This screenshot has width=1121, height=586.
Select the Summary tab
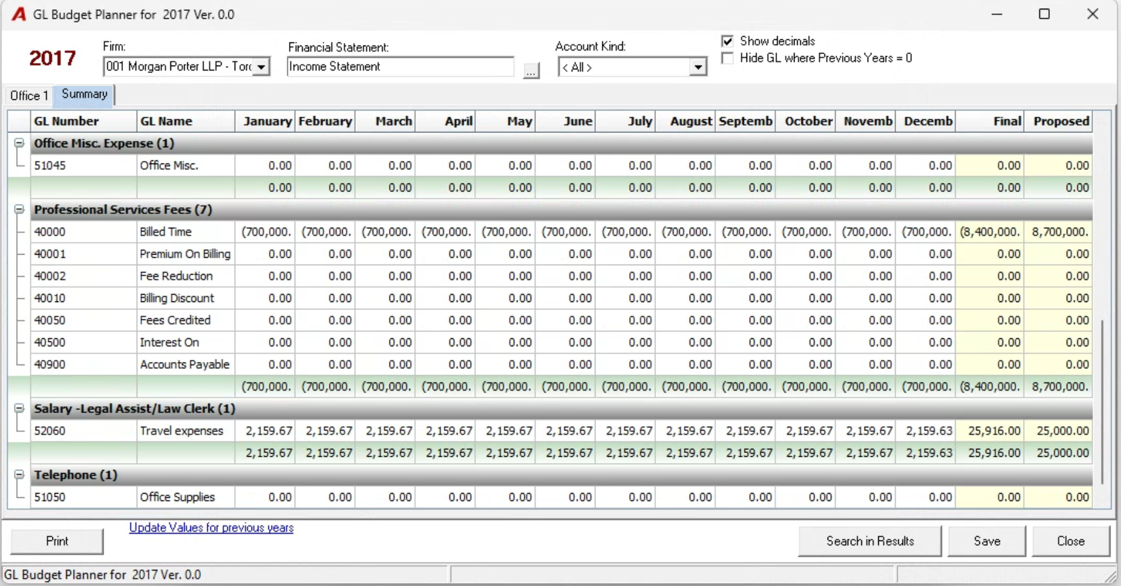click(84, 94)
